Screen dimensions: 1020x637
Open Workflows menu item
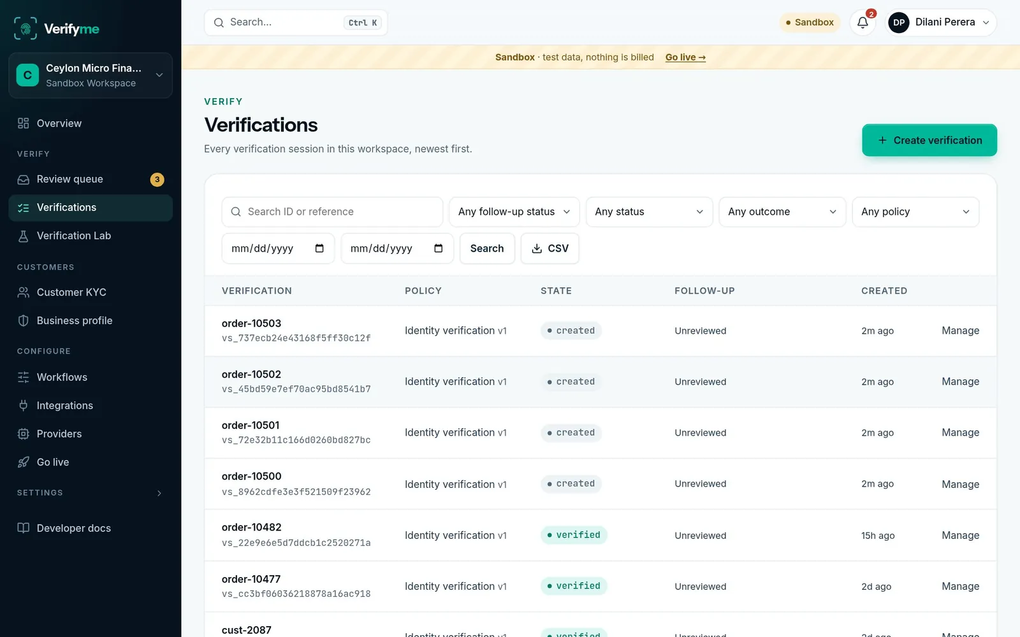point(91,377)
